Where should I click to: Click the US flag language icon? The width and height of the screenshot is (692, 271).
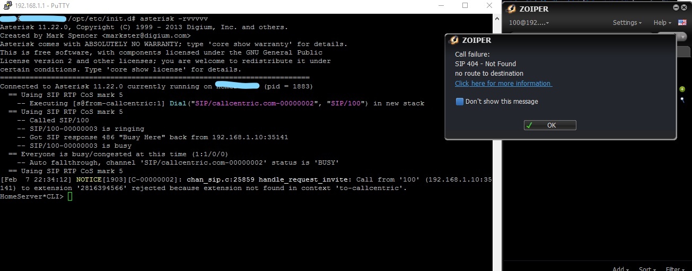(x=682, y=23)
